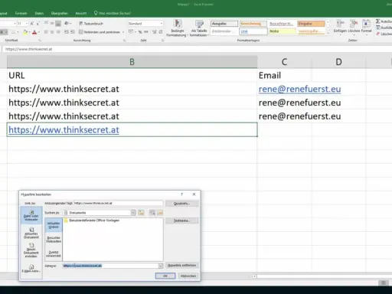This screenshot has height=294, width=392.
Task: Click the AutoSumme sigma icon
Action: [x=378, y=21]
